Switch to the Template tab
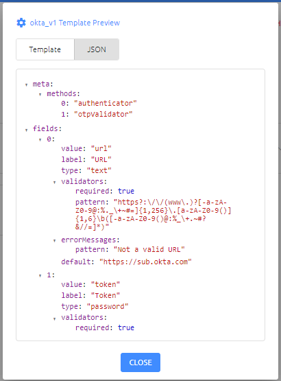Viewport: 281px width, 381px height. pos(45,49)
